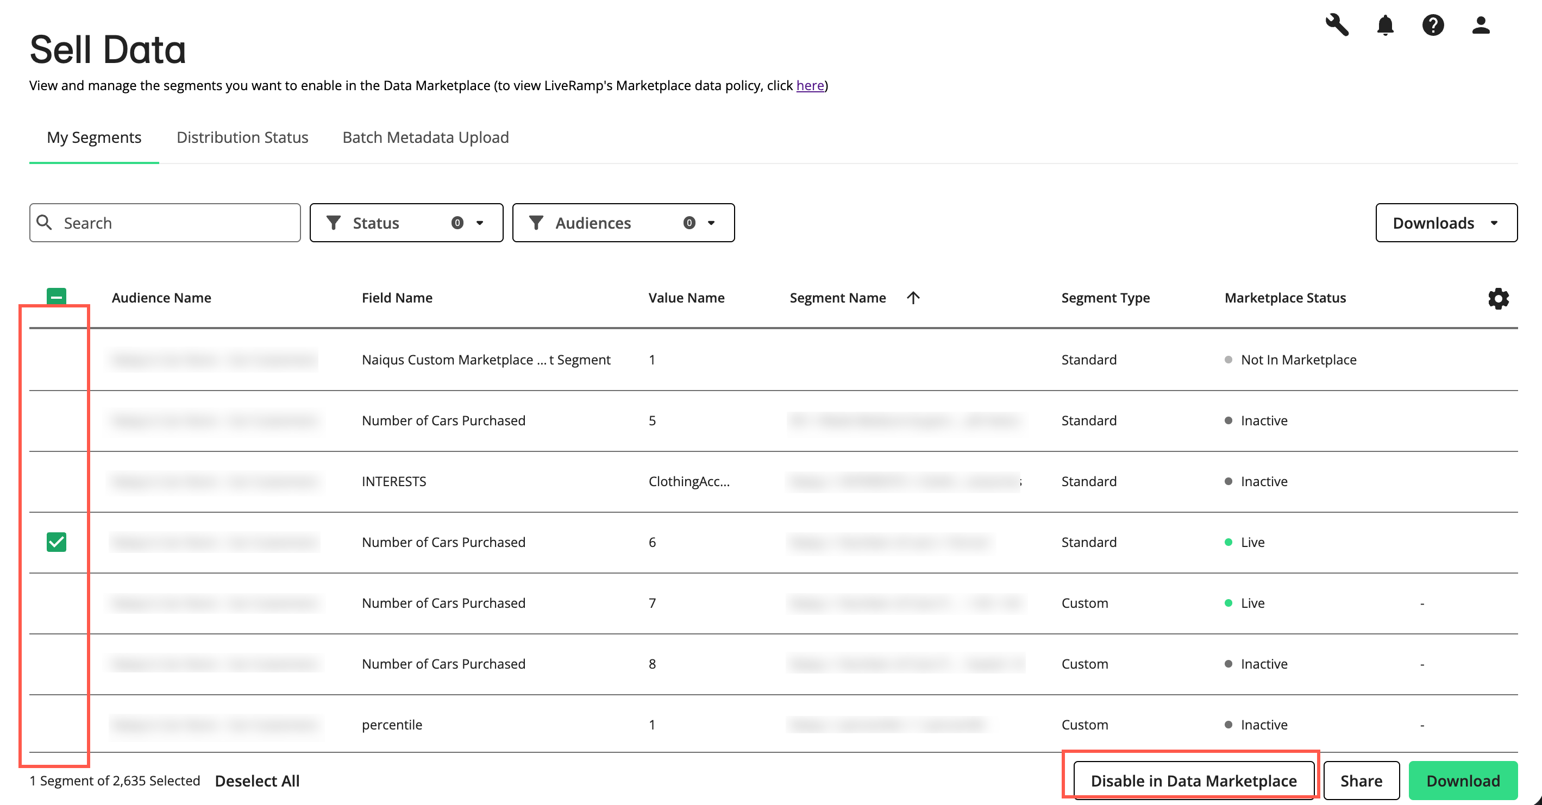Open the help question mark icon
The width and height of the screenshot is (1542, 805).
[1433, 25]
